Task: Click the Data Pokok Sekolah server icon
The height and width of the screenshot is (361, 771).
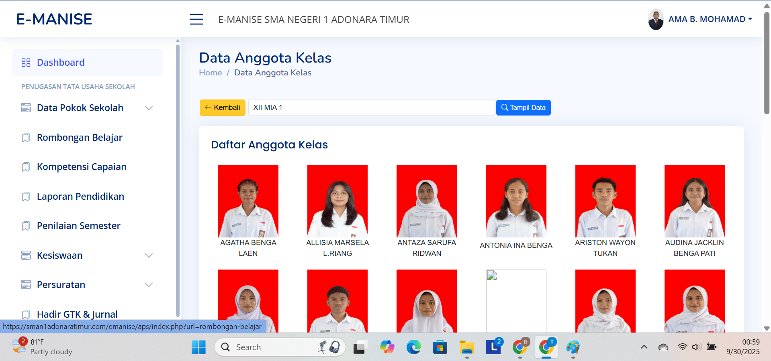Action: coord(26,108)
